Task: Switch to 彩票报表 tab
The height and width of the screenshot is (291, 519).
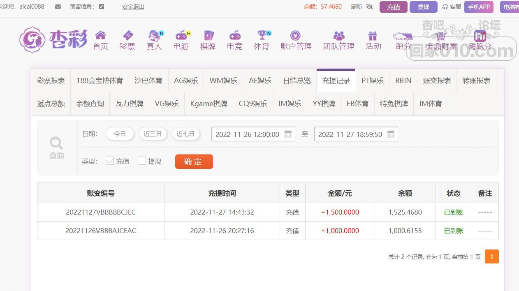Action: tap(51, 81)
